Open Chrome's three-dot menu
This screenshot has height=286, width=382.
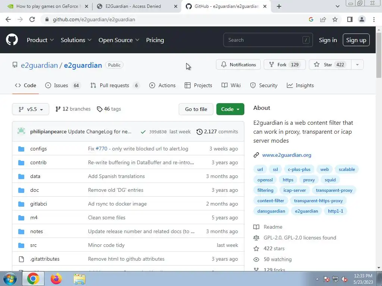click(x=374, y=19)
